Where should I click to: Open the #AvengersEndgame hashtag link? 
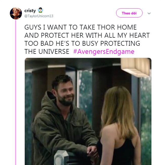coord(104,52)
